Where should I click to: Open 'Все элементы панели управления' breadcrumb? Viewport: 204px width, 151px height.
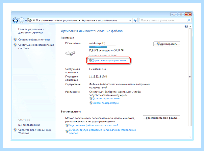57,20
